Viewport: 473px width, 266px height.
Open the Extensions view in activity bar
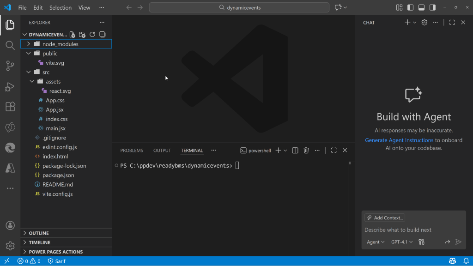pos(10,107)
